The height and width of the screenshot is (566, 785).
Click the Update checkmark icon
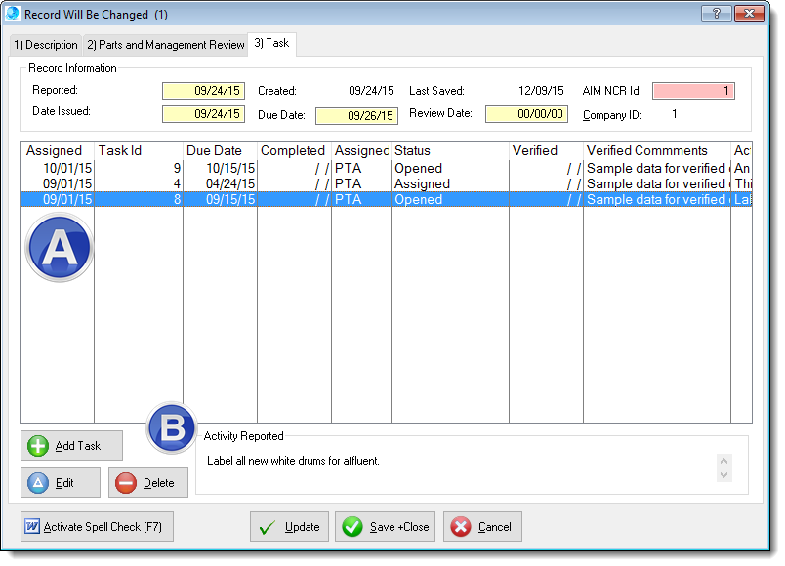point(267,527)
